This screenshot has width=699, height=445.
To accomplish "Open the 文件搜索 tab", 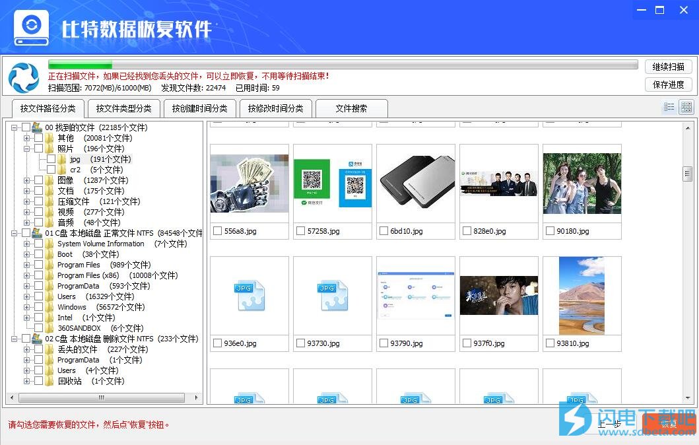I will [x=351, y=108].
